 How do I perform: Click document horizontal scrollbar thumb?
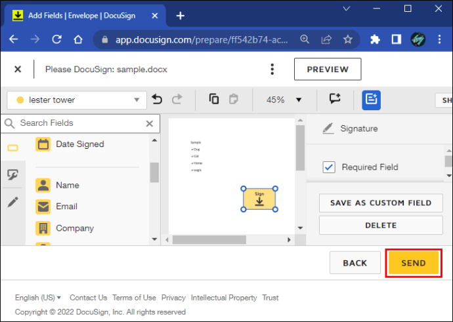click(209, 239)
